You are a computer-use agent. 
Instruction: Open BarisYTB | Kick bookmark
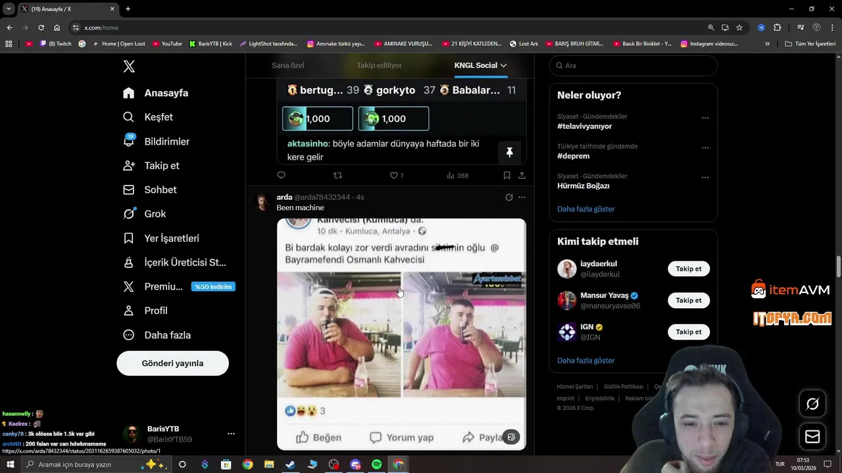click(x=210, y=44)
